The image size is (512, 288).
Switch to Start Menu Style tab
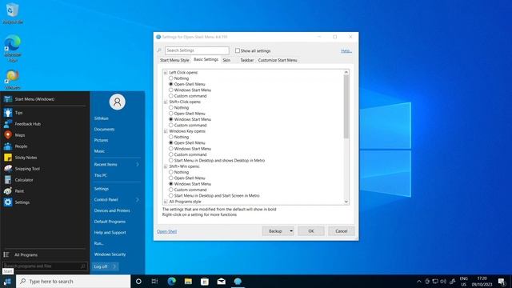click(x=174, y=61)
